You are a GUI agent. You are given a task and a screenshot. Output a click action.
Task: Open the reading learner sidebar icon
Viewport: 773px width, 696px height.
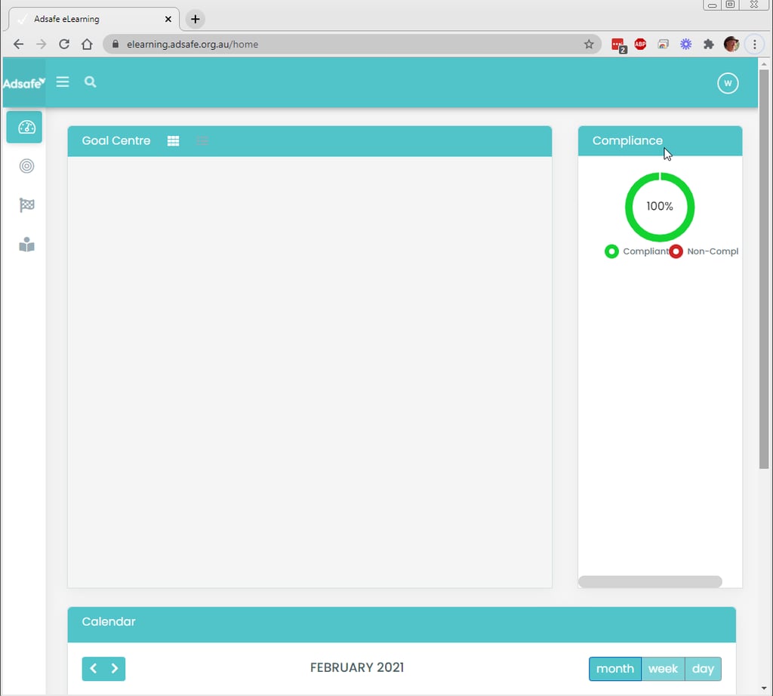click(x=26, y=245)
